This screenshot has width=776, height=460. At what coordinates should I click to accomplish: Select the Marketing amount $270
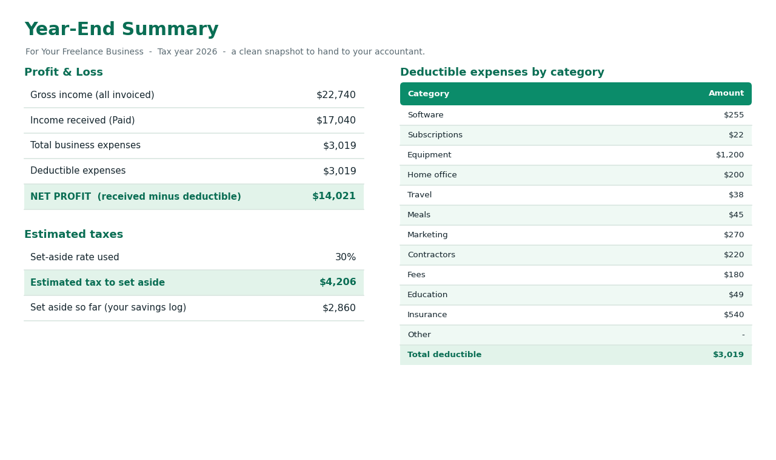click(x=734, y=235)
